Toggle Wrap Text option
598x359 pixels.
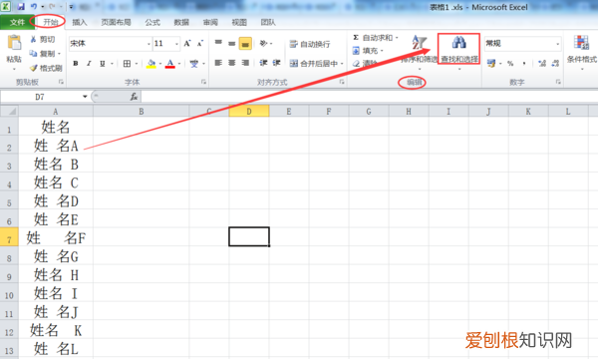[293, 44]
